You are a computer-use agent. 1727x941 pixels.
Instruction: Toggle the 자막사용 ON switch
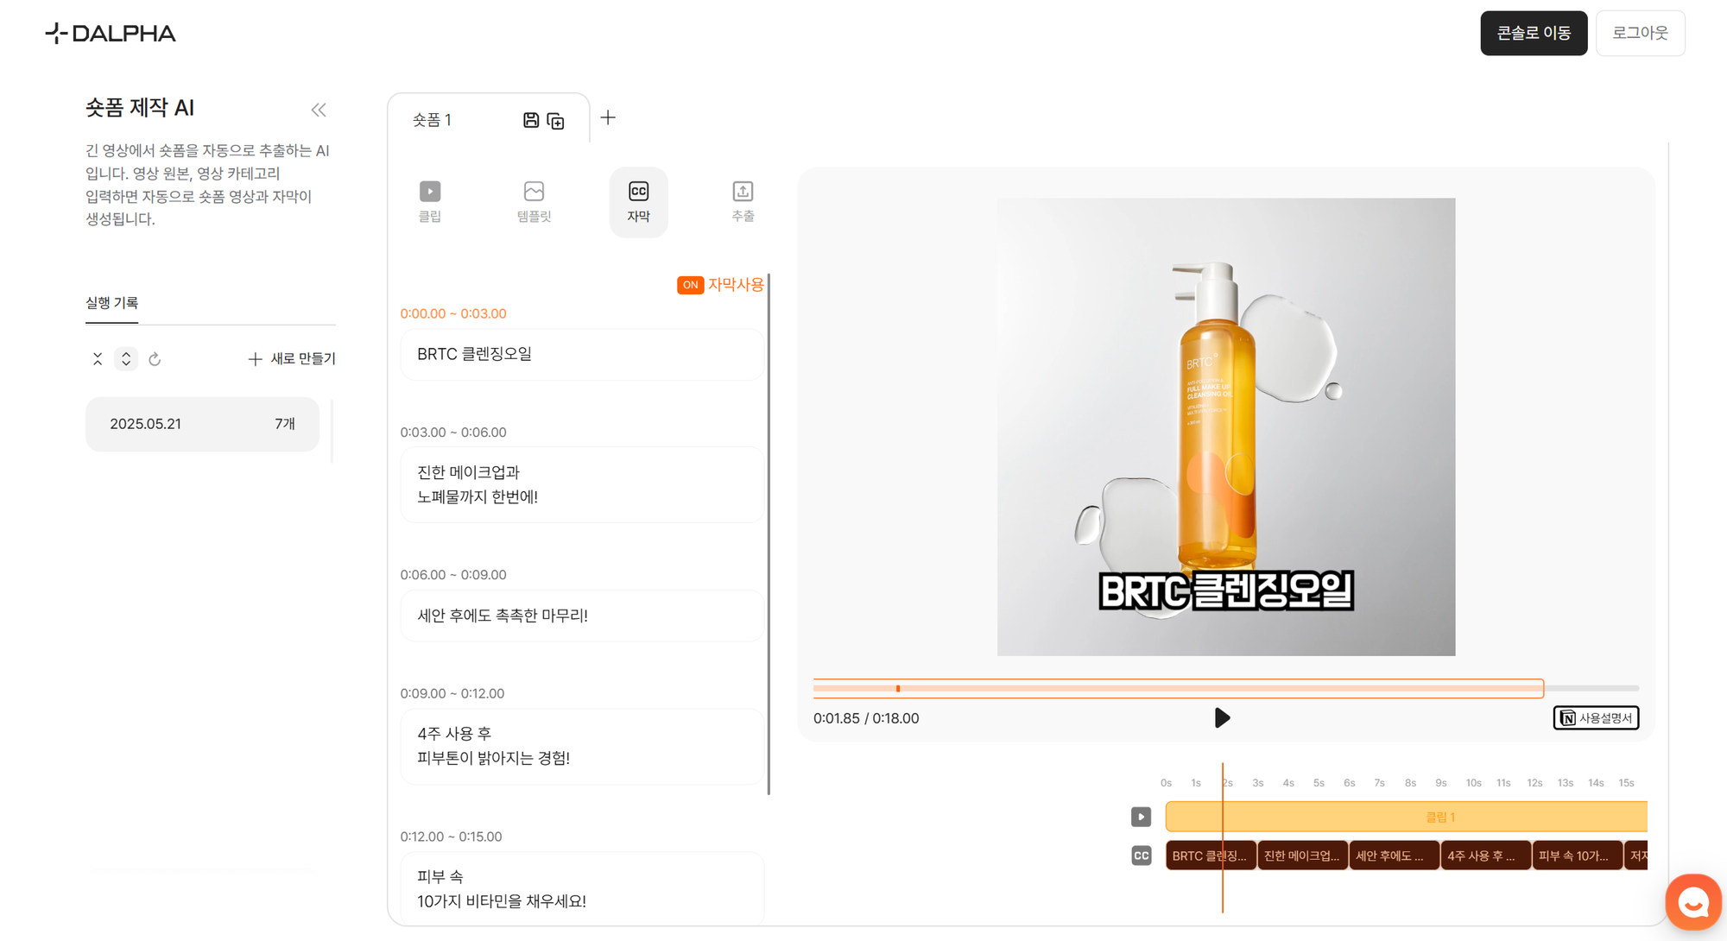(x=690, y=285)
